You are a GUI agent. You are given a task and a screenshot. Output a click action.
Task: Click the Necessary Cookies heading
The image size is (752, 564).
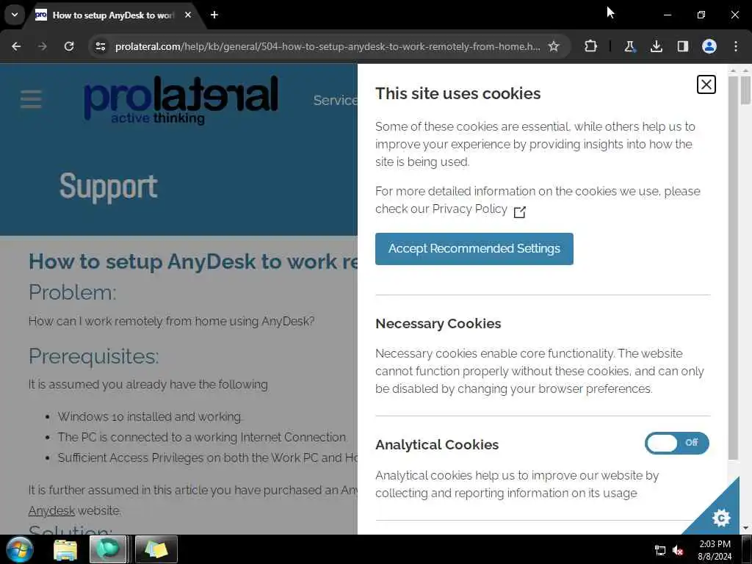(438, 324)
